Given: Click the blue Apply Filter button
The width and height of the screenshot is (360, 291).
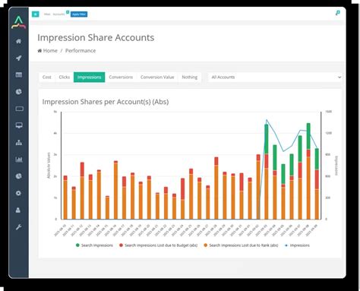Looking at the screenshot, I should pyautogui.click(x=79, y=14).
